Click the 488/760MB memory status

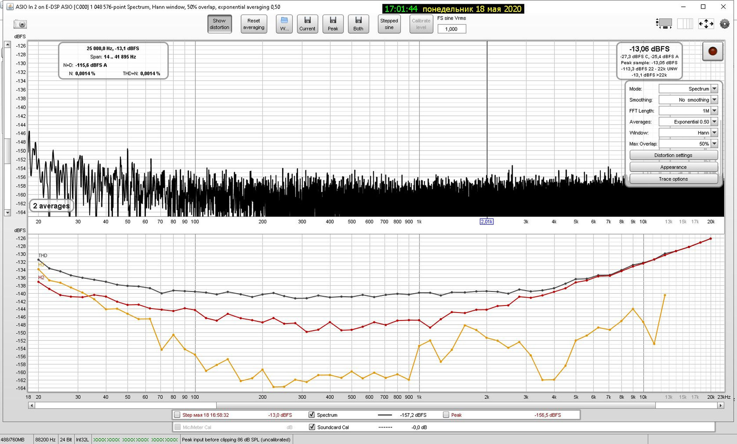(13, 439)
